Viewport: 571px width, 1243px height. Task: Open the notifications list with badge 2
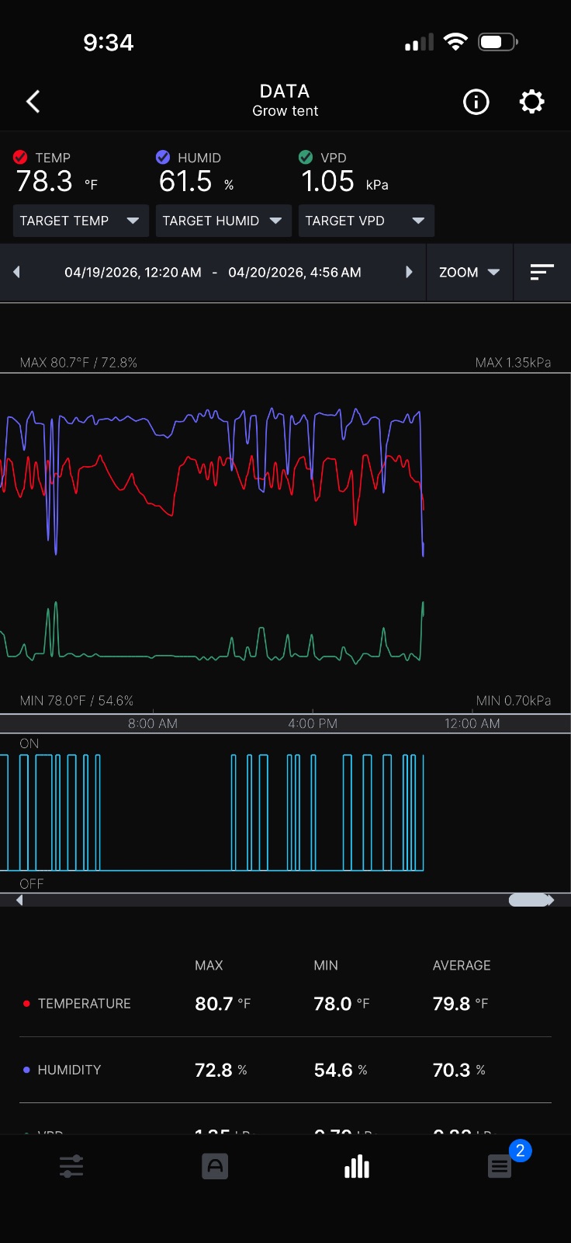(x=500, y=1166)
